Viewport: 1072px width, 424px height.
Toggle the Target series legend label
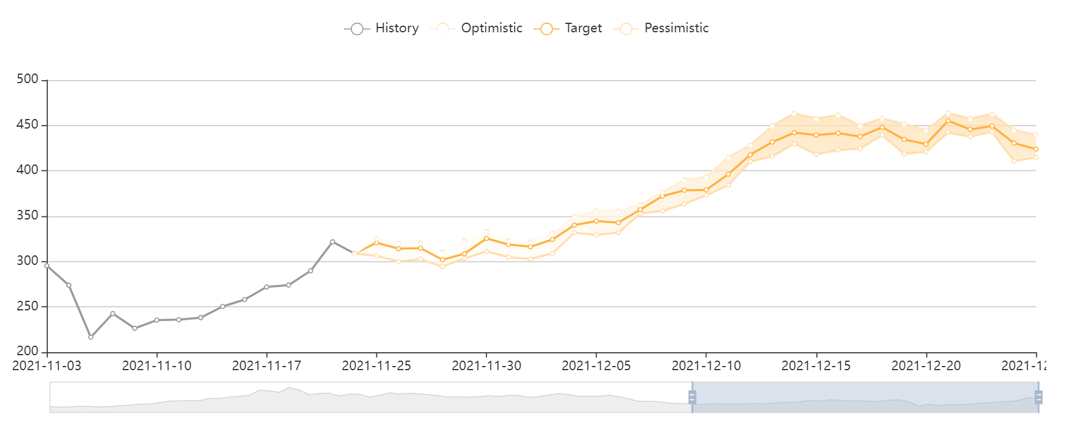(583, 28)
